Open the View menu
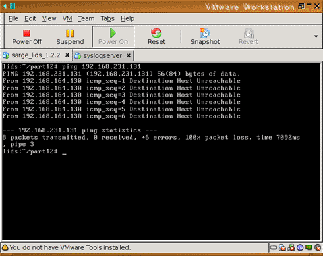Screen dimensions: 323x256 [49, 18]
